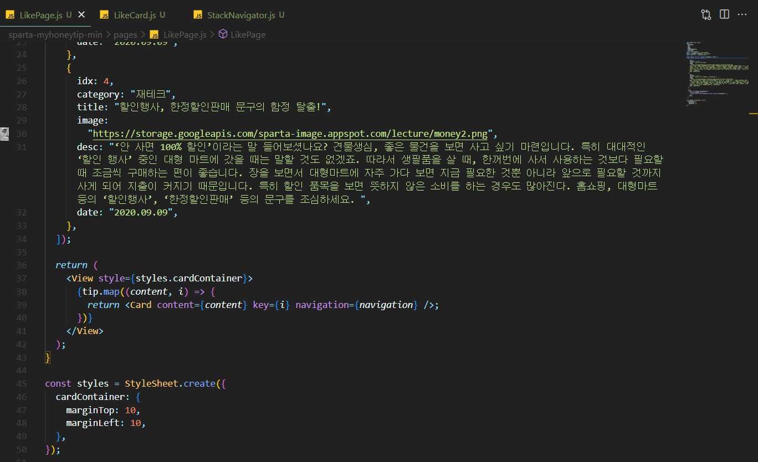Click the 'desc' key on line 31
This screenshot has height=462, width=758.
coord(88,147)
